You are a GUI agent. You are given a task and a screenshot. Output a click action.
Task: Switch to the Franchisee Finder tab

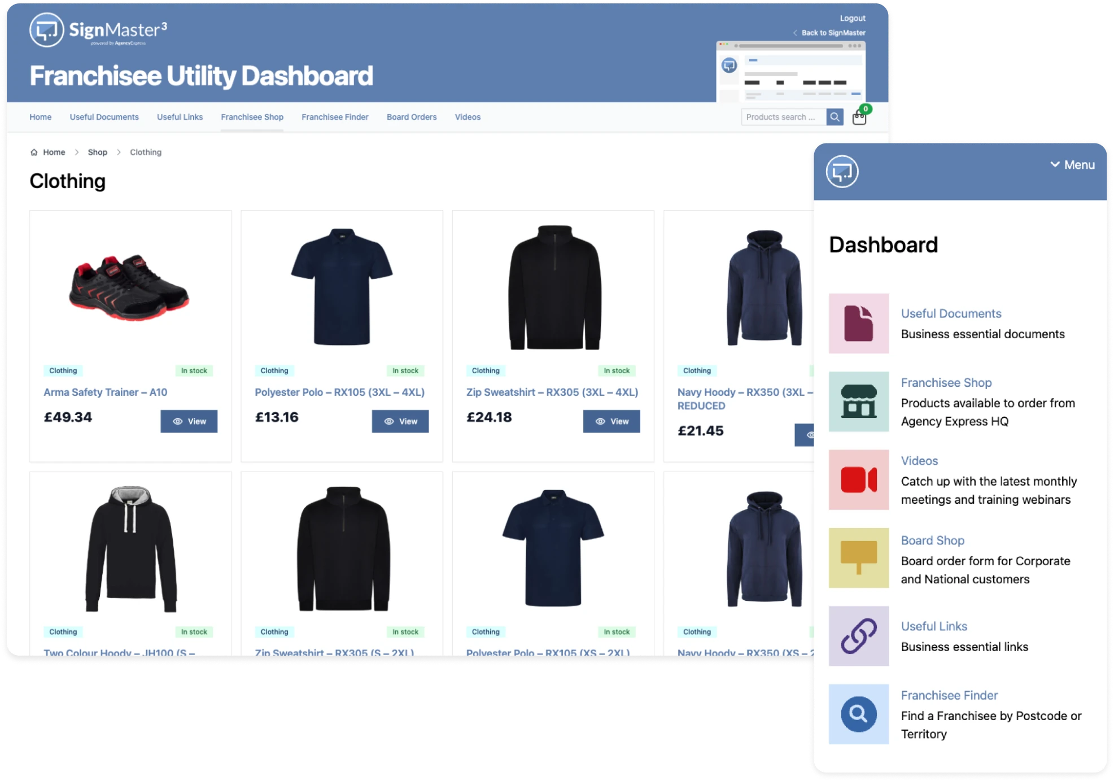click(x=335, y=117)
